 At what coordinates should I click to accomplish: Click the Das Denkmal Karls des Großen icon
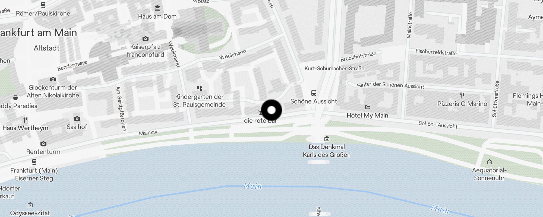(x=327, y=139)
